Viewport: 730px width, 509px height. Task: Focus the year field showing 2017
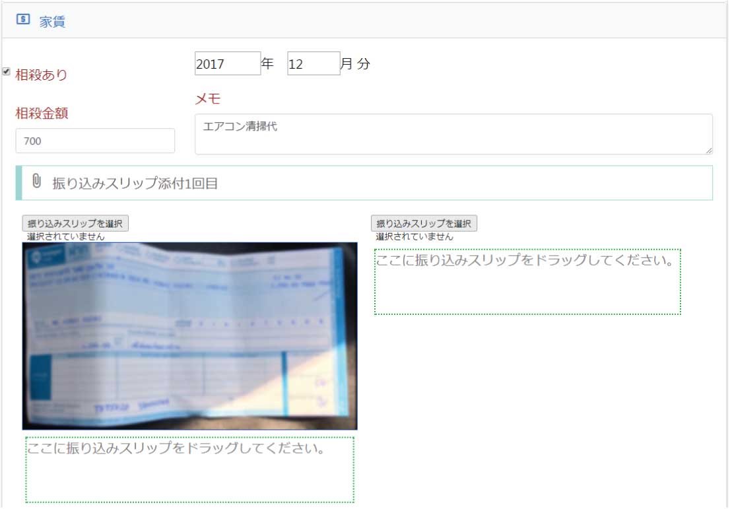tap(228, 63)
